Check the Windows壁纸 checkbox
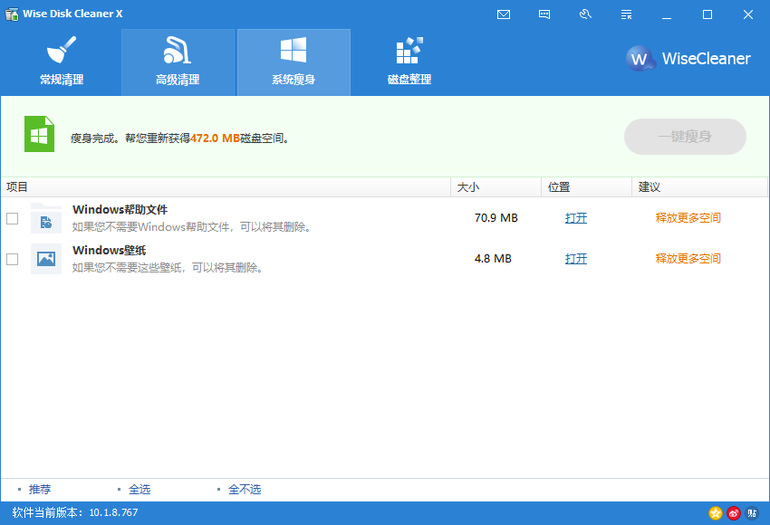The height and width of the screenshot is (525, 770). pyautogui.click(x=13, y=259)
